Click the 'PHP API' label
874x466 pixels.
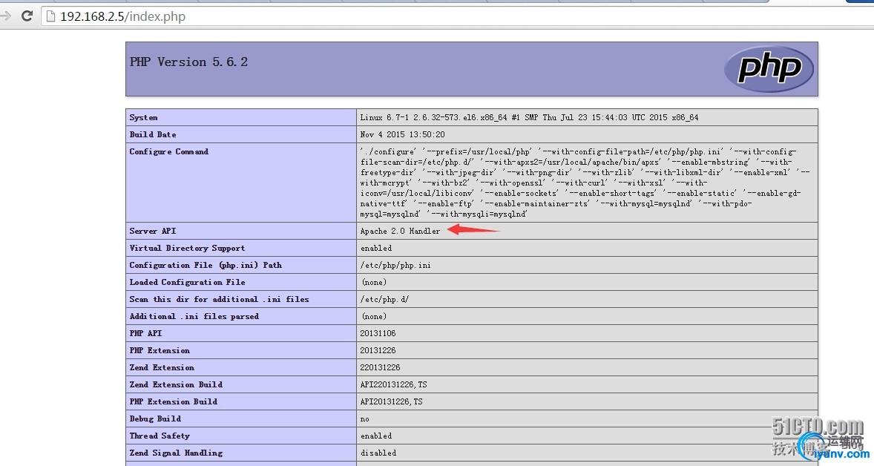(x=145, y=333)
